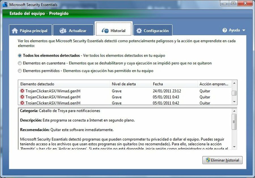255x178 pixels.
Task: Open the Configuración tab
Action: (153, 30)
